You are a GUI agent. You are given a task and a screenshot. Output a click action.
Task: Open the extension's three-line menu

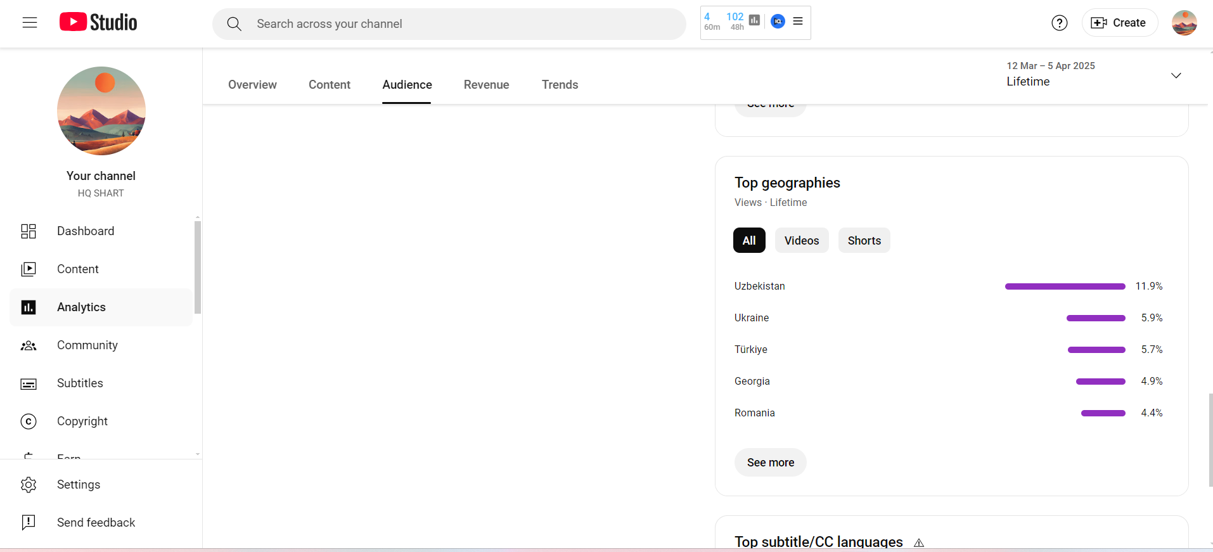798,21
